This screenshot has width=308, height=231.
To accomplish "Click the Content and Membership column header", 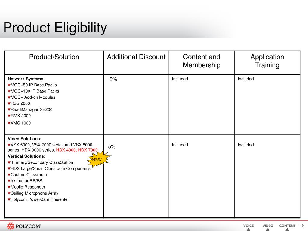I will coord(202,61).
